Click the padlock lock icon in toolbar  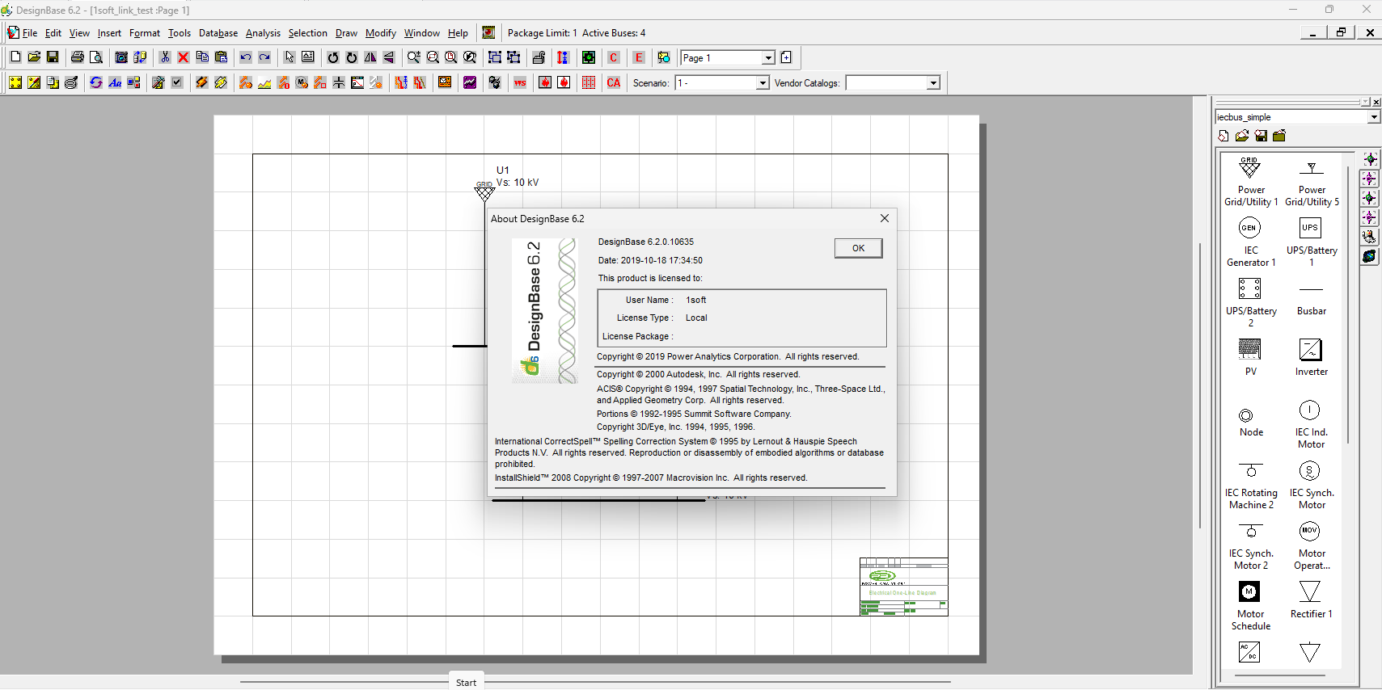point(539,57)
